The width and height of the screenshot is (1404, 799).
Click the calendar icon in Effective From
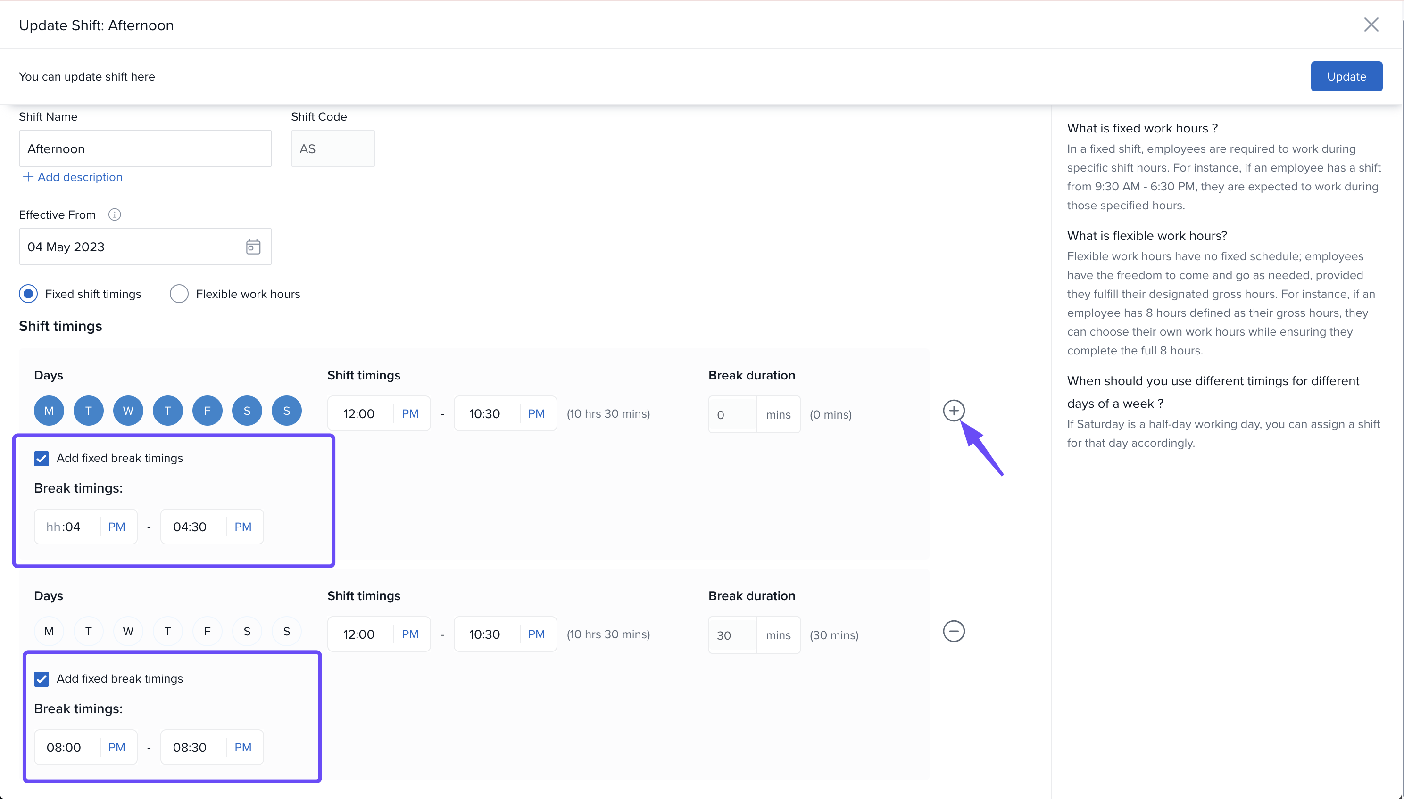point(253,247)
